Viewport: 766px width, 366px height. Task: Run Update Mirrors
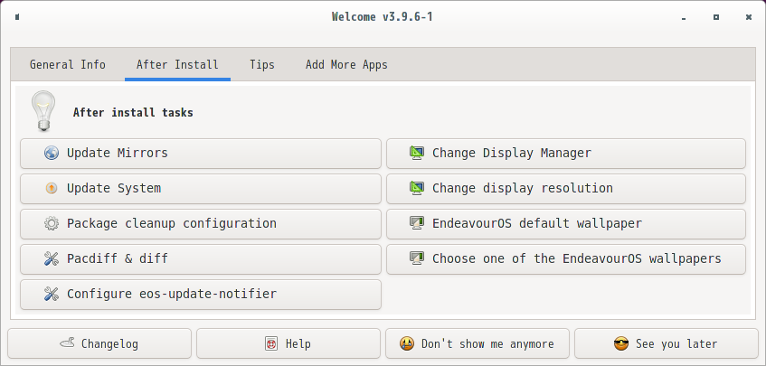tap(200, 154)
